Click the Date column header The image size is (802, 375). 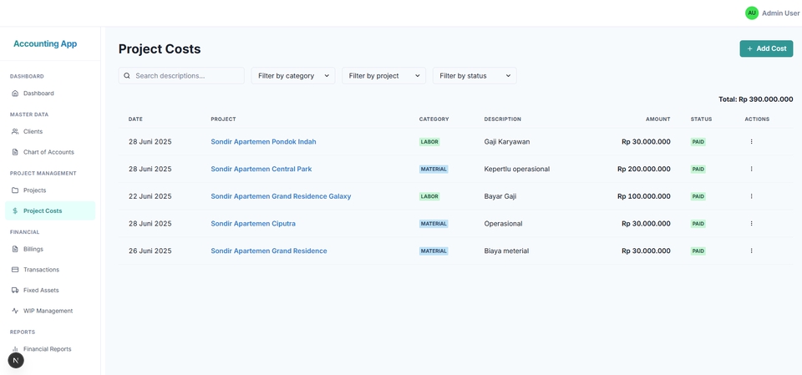(x=135, y=119)
